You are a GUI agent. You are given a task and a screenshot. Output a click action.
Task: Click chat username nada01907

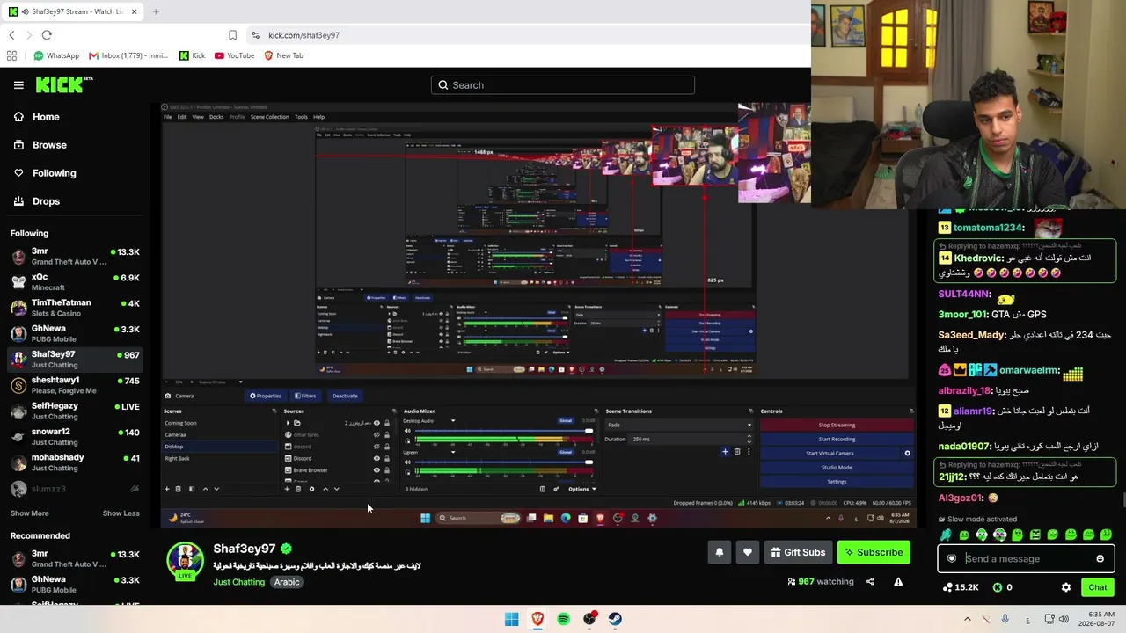click(x=964, y=447)
